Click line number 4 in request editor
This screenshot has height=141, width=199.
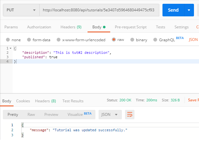point(8,61)
